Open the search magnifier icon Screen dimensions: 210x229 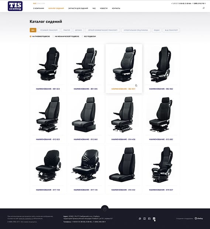(204, 8)
